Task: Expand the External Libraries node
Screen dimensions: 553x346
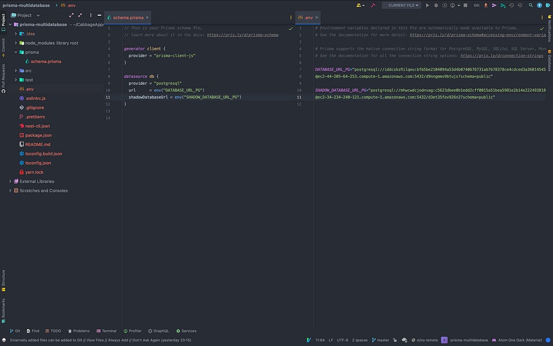Action: (x=10, y=182)
